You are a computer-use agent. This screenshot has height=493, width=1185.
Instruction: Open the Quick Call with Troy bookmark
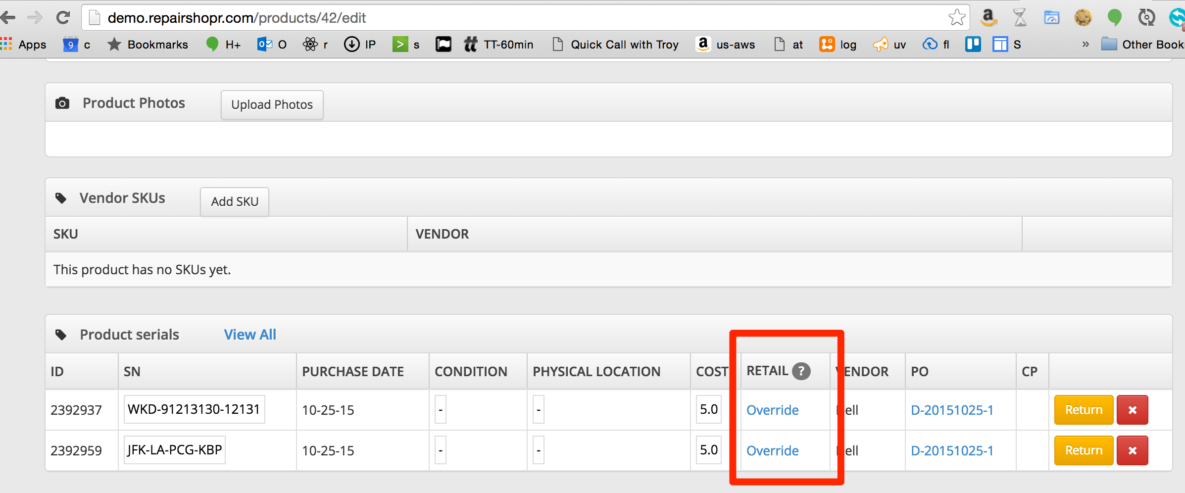pos(615,45)
